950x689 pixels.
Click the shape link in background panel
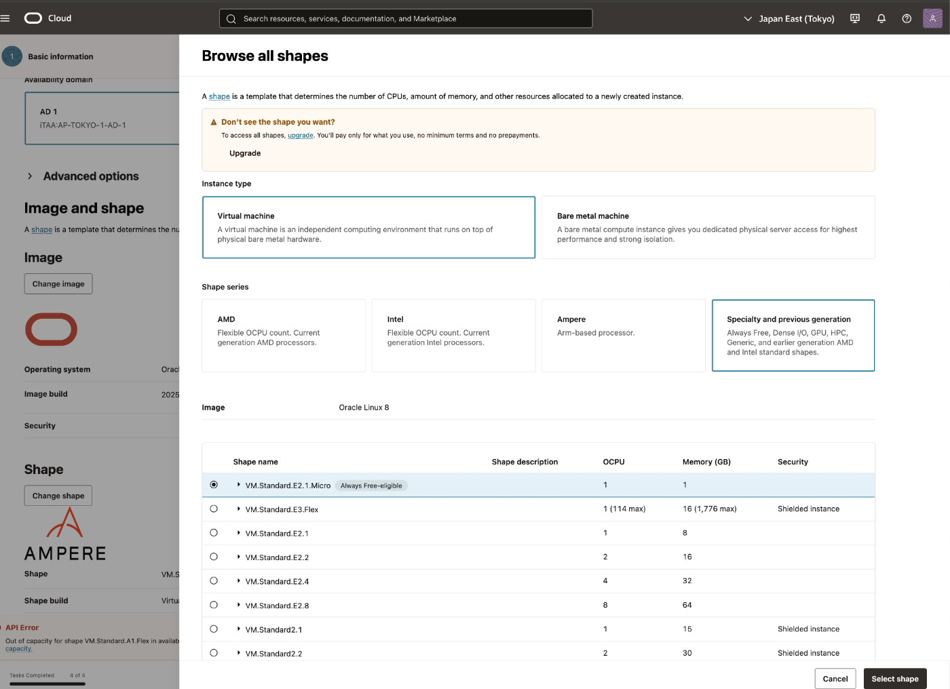pyautogui.click(x=41, y=230)
